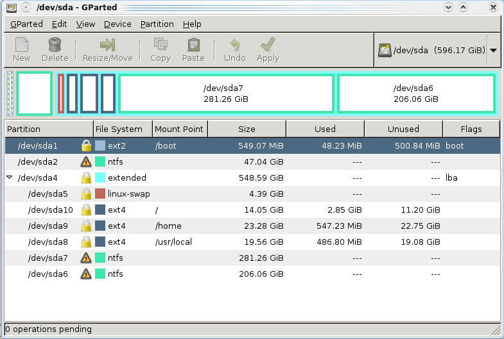Select the /dev/sda1 partition row
The height and width of the screenshot is (339, 504).
(x=253, y=145)
